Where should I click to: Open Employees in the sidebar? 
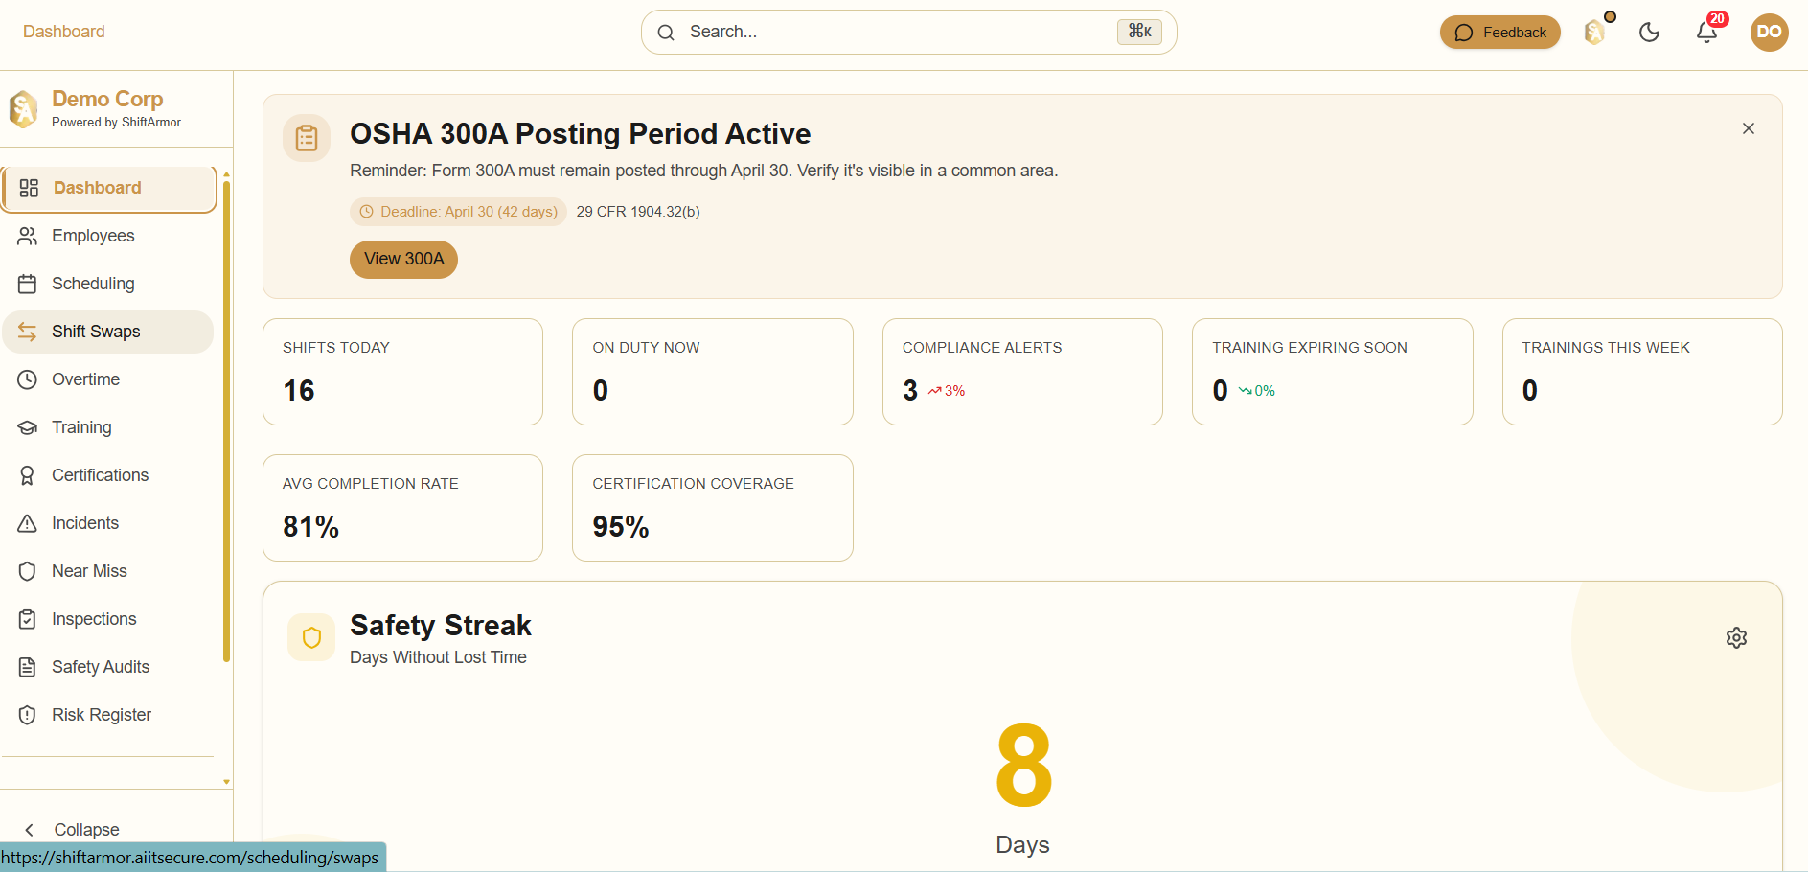(x=93, y=236)
